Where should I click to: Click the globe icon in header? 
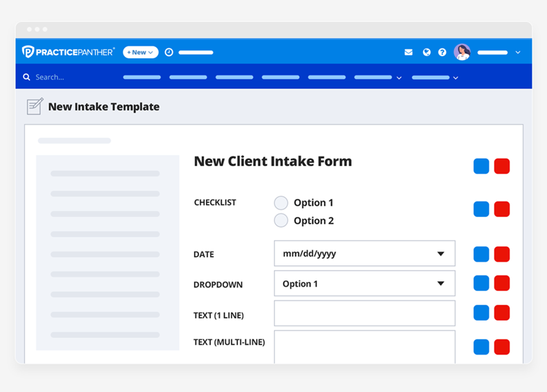coord(426,52)
